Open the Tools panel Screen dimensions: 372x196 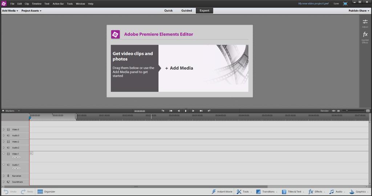[x=244, y=192]
